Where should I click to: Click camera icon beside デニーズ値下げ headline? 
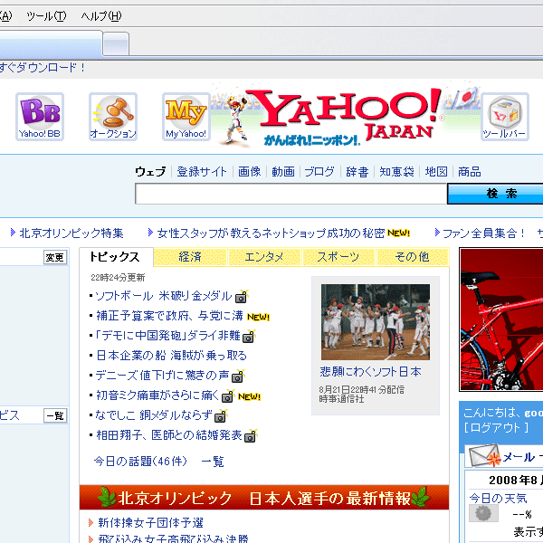(x=238, y=376)
